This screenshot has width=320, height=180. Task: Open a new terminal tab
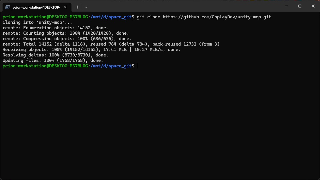[x=77, y=7]
